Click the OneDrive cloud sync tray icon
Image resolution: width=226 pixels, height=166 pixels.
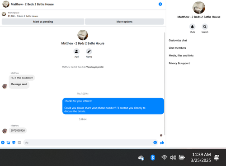141,158
